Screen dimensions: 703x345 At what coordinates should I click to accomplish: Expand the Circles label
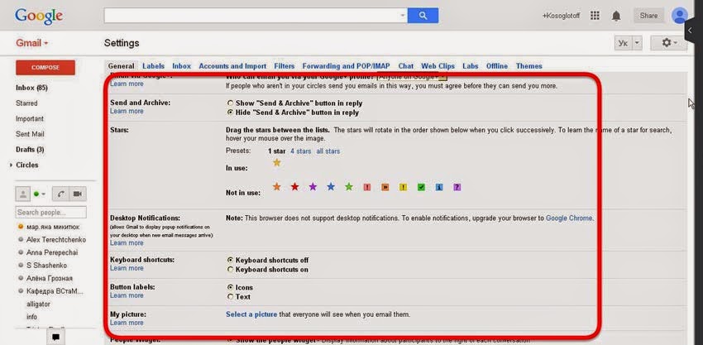point(11,165)
